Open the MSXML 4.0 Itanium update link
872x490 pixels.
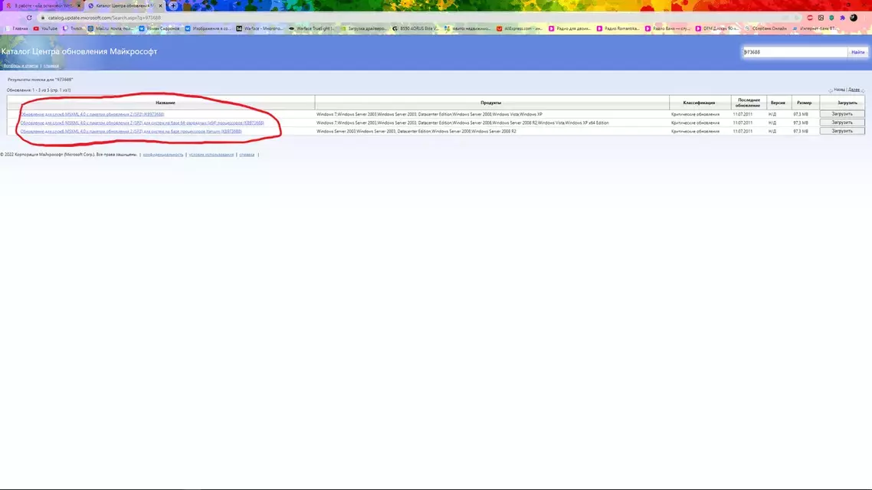click(131, 131)
